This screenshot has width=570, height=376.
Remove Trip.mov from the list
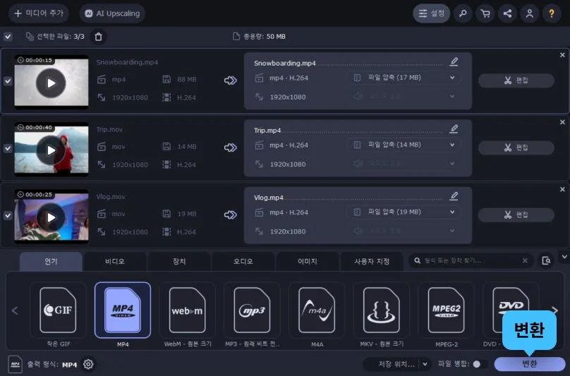(562, 122)
